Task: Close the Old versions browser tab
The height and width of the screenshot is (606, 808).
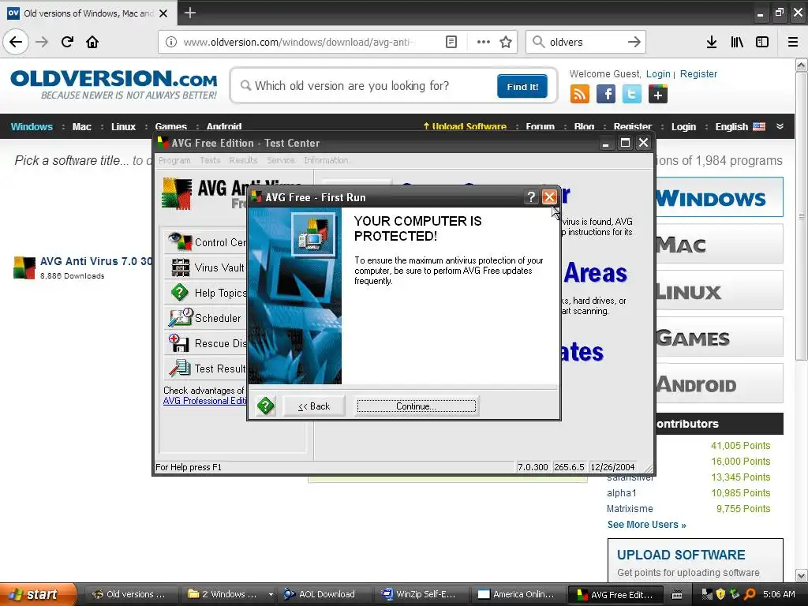Action: [x=163, y=13]
